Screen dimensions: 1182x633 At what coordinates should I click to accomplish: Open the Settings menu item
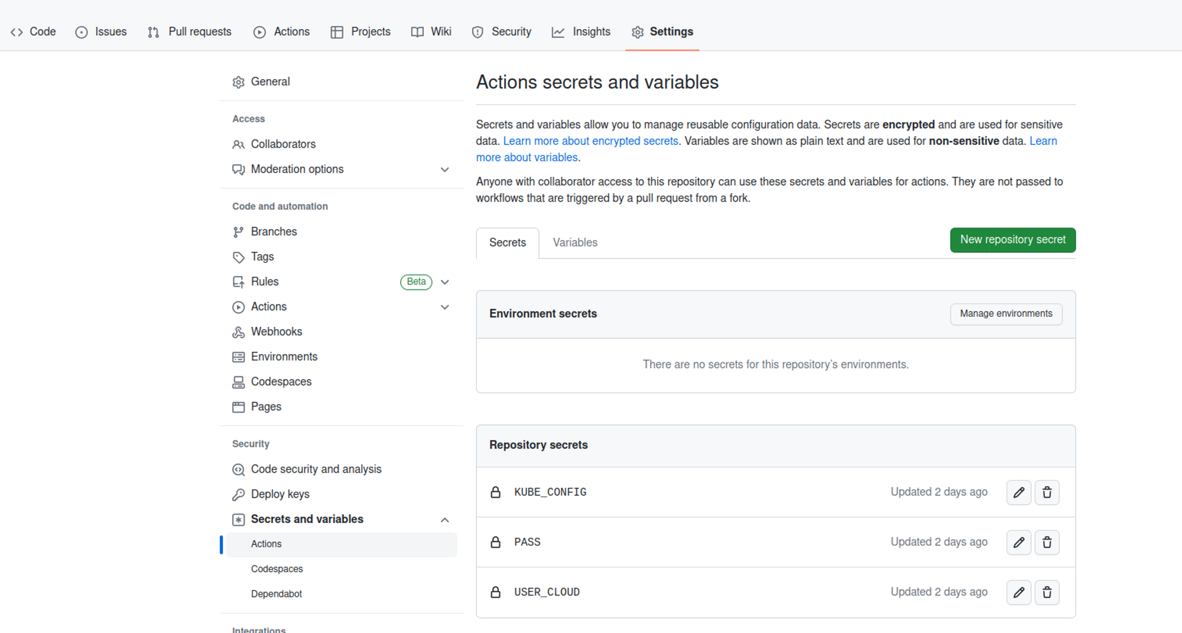(x=671, y=32)
